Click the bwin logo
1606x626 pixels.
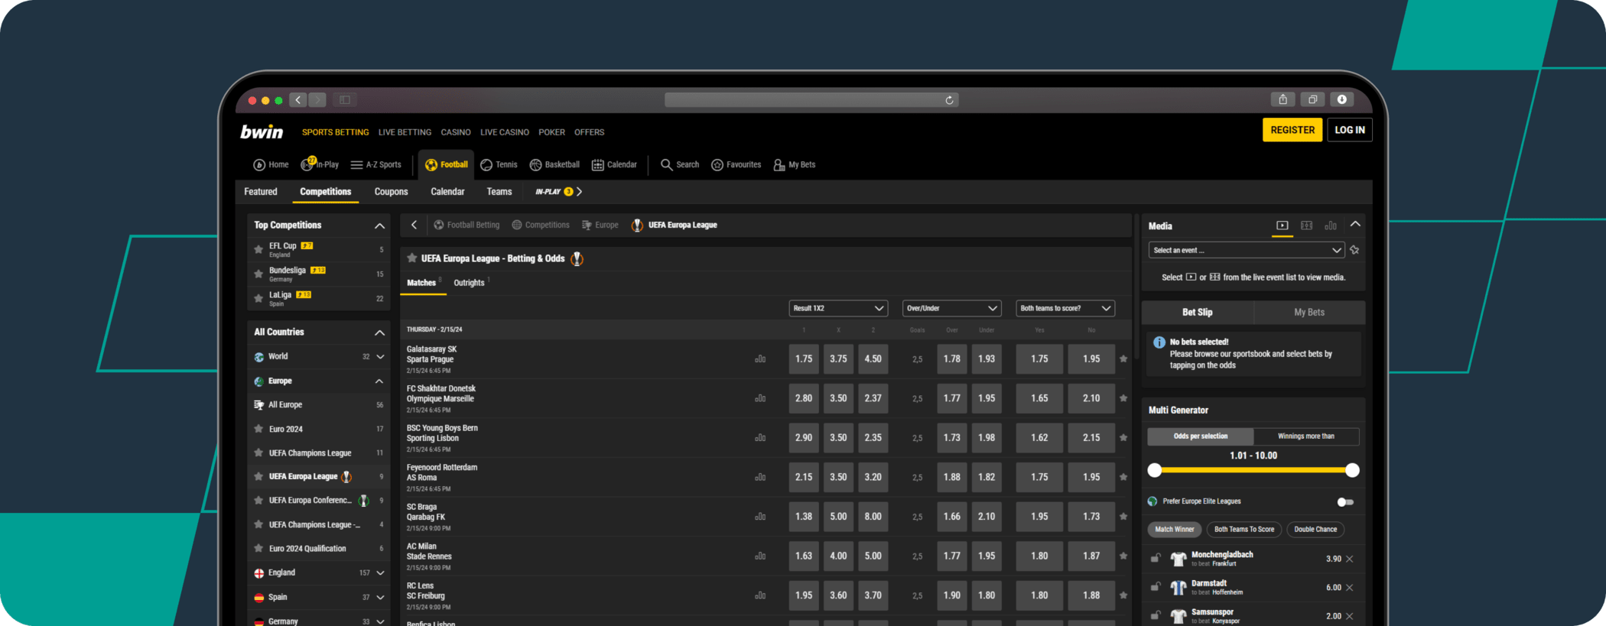tap(262, 132)
